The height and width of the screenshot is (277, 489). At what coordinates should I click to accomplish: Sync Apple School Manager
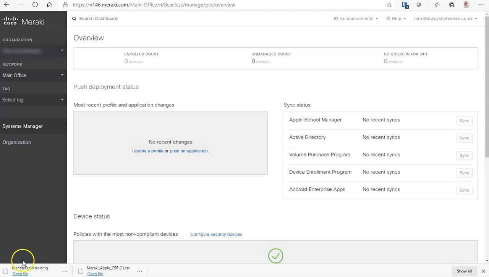(464, 121)
